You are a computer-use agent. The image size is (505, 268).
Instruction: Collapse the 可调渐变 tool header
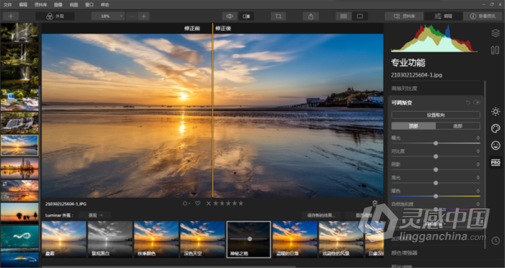402,103
